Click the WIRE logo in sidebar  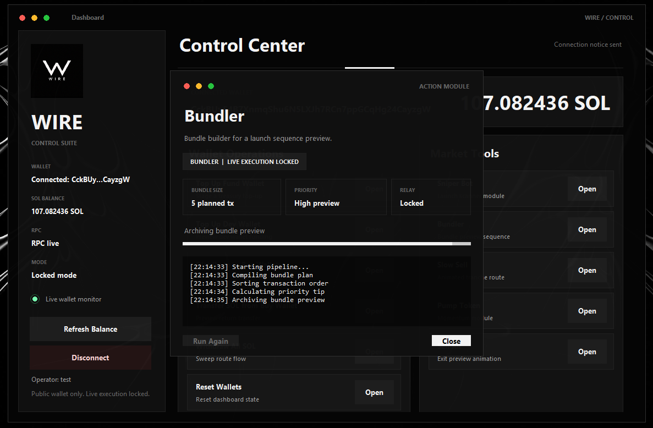coord(57,71)
